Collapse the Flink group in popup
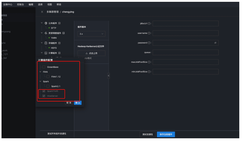242x141 pixels. pyautogui.click(x=41, y=72)
